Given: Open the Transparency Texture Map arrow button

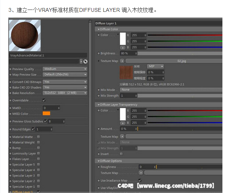Looking at the screenshot, I should click(122, 137).
